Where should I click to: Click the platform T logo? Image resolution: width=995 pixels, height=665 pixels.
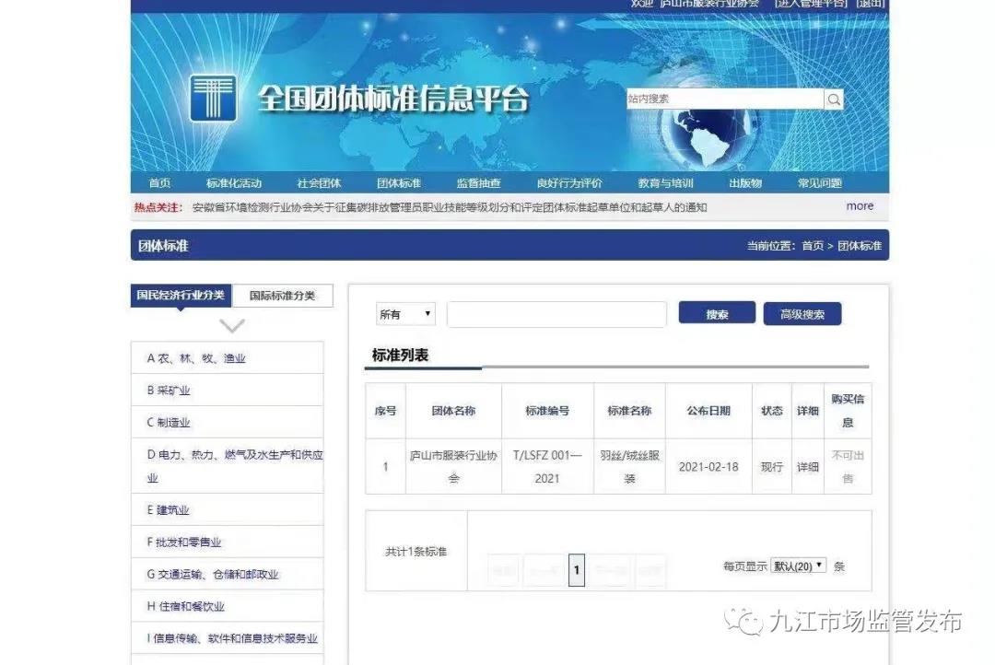(213, 99)
